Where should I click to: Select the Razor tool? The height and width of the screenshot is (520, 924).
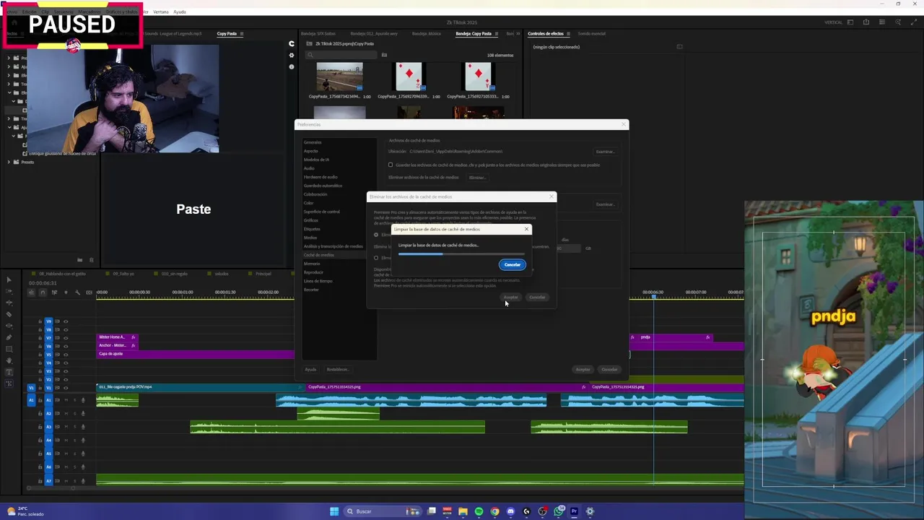tap(9, 314)
